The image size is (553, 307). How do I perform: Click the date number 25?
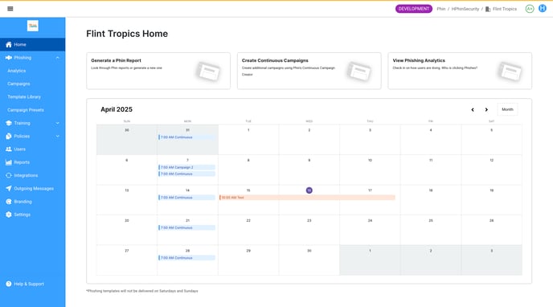431,221
